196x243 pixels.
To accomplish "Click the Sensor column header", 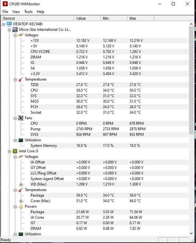I will click(x=37, y=18).
